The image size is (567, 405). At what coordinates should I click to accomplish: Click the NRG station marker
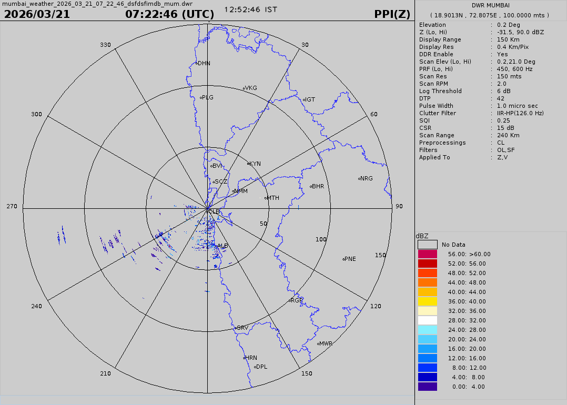point(359,179)
